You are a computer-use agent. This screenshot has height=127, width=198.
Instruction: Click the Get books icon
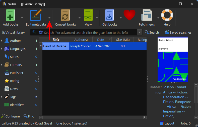[x=110, y=15]
